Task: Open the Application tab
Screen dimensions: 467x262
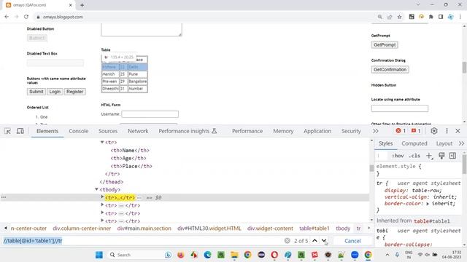Action: click(x=317, y=131)
